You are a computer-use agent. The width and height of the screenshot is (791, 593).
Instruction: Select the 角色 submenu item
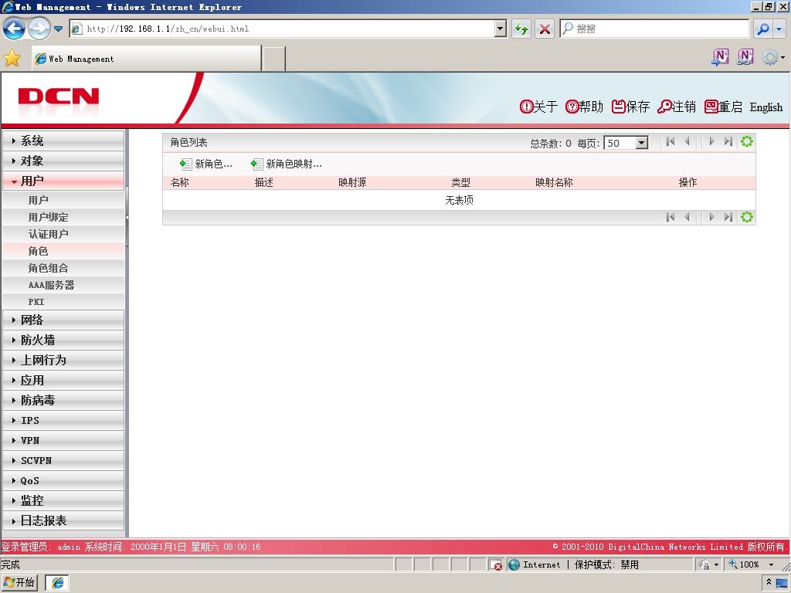pos(63,251)
